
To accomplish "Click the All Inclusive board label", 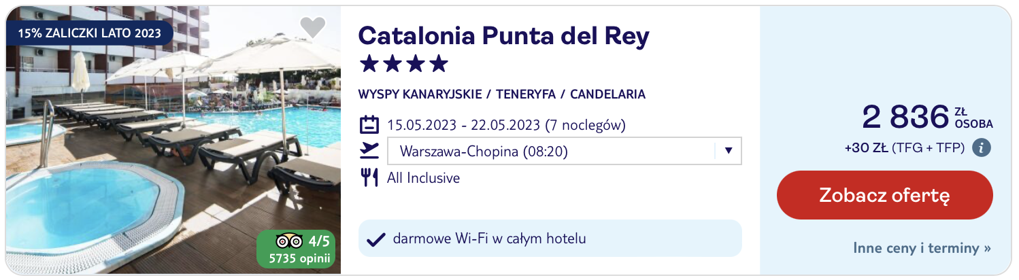I will (x=423, y=178).
